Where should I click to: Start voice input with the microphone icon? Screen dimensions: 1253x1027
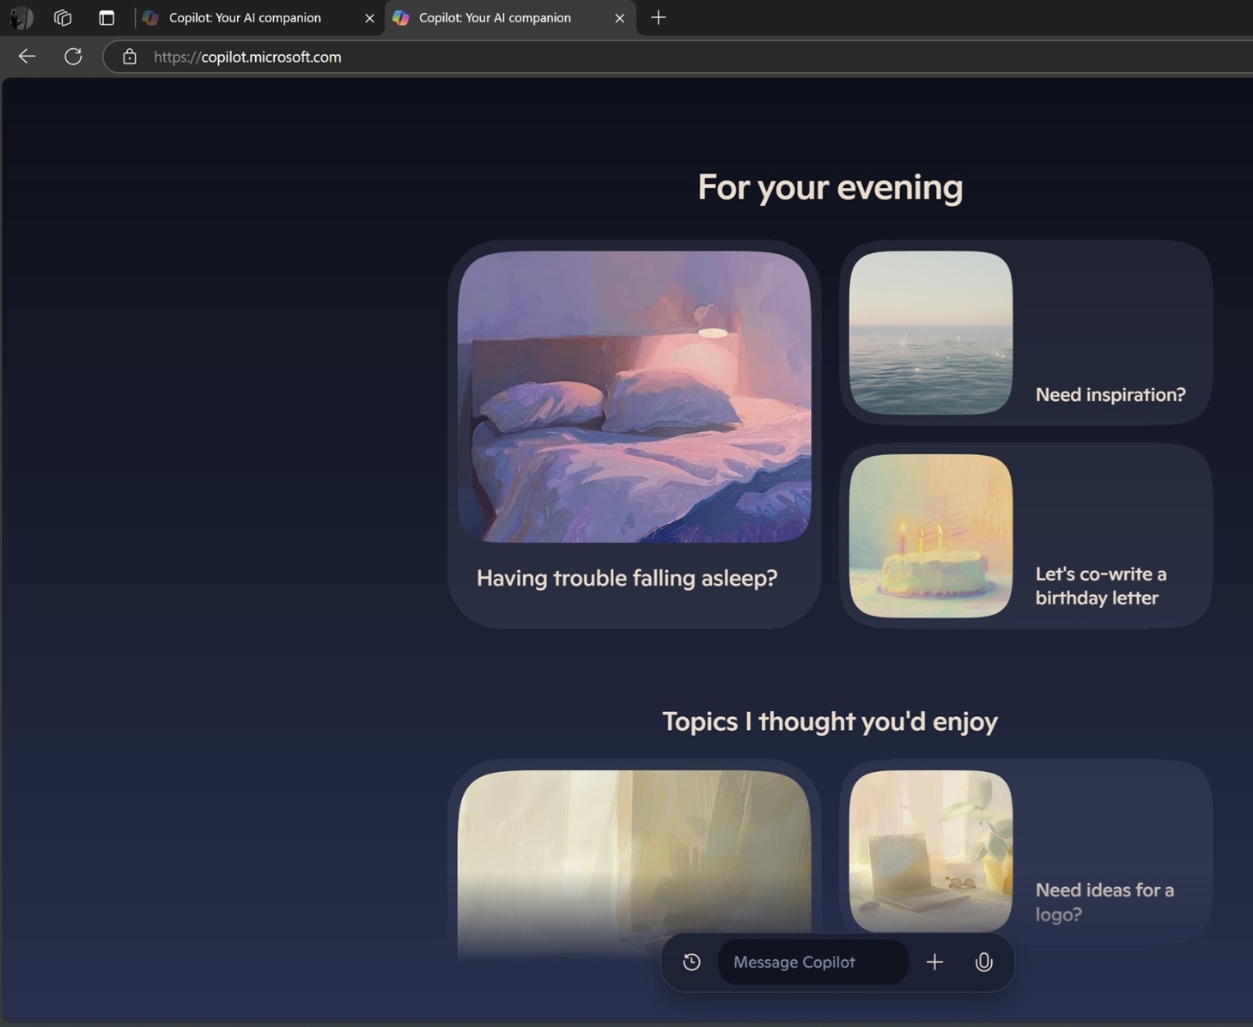coord(983,962)
